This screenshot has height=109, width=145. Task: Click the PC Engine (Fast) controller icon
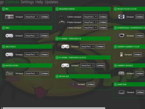65,65
